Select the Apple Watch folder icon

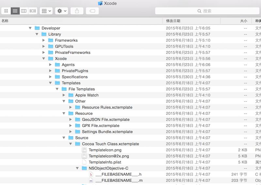71,95
